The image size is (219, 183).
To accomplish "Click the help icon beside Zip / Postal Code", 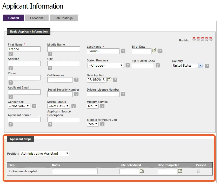I will (158, 65).
